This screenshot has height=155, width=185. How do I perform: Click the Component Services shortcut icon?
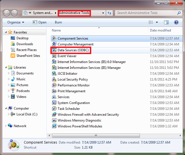pyautogui.click(x=54, y=38)
